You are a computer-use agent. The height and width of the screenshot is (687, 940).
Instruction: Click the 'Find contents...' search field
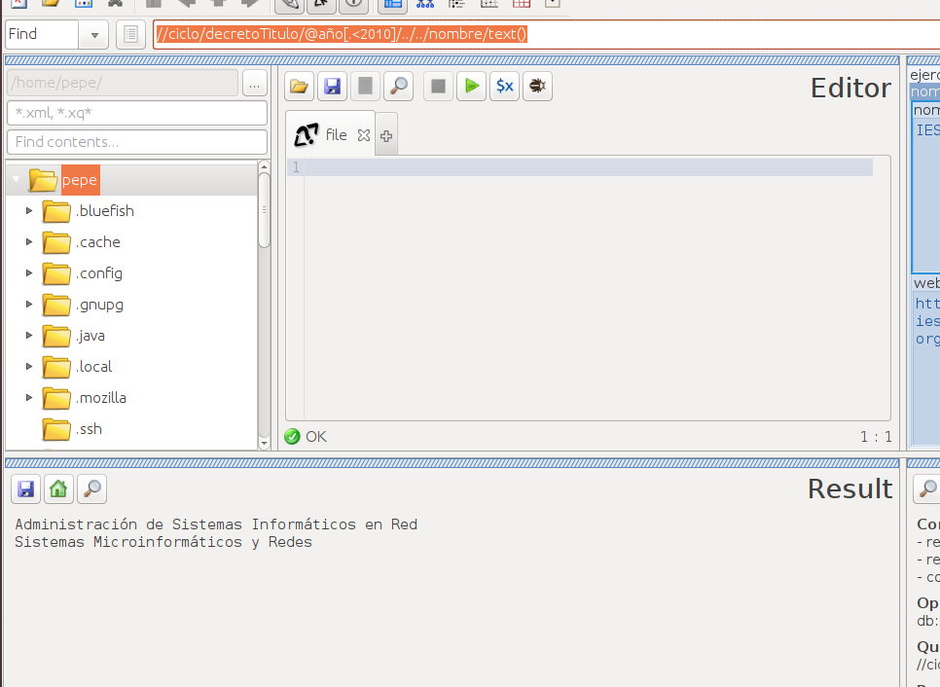137,142
